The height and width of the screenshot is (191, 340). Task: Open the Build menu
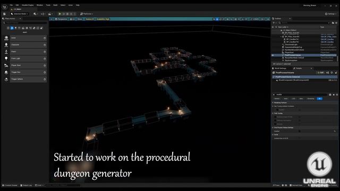click(55, 5)
